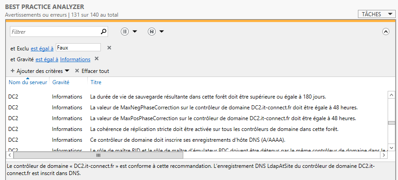
Task: Collapse the filter criteria panel
Action: pyautogui.click(x=385, y=31)
